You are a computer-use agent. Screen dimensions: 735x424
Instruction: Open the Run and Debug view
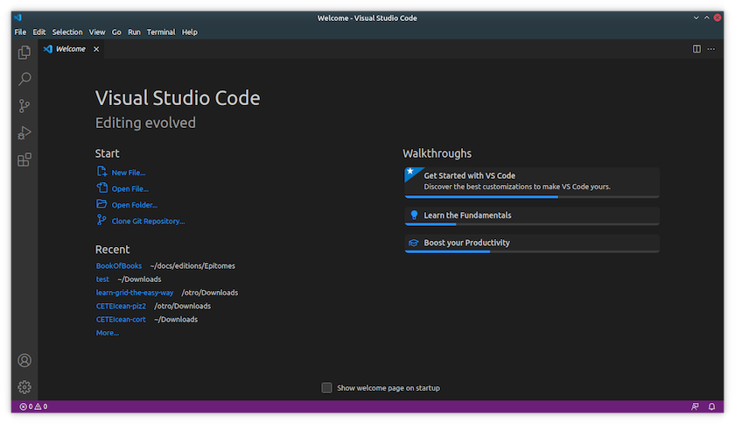pyautogui.click(x=24, y=133)
